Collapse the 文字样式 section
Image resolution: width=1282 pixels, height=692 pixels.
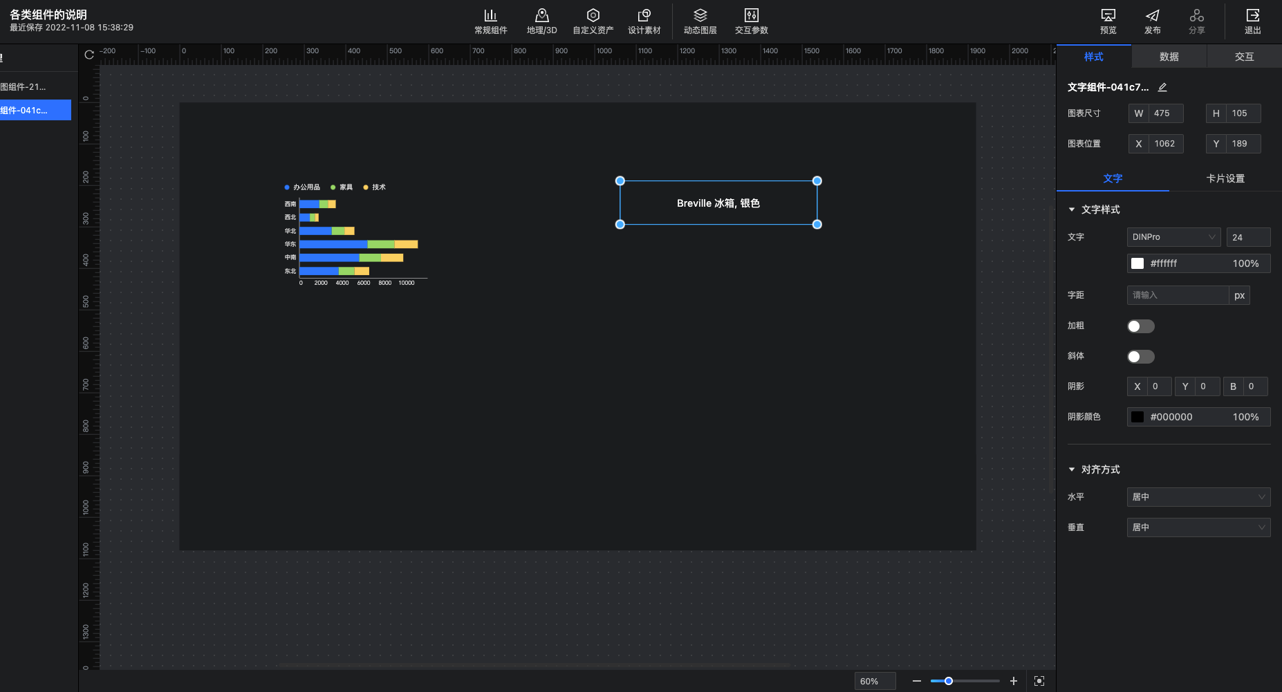click(x=1072, y=209)
